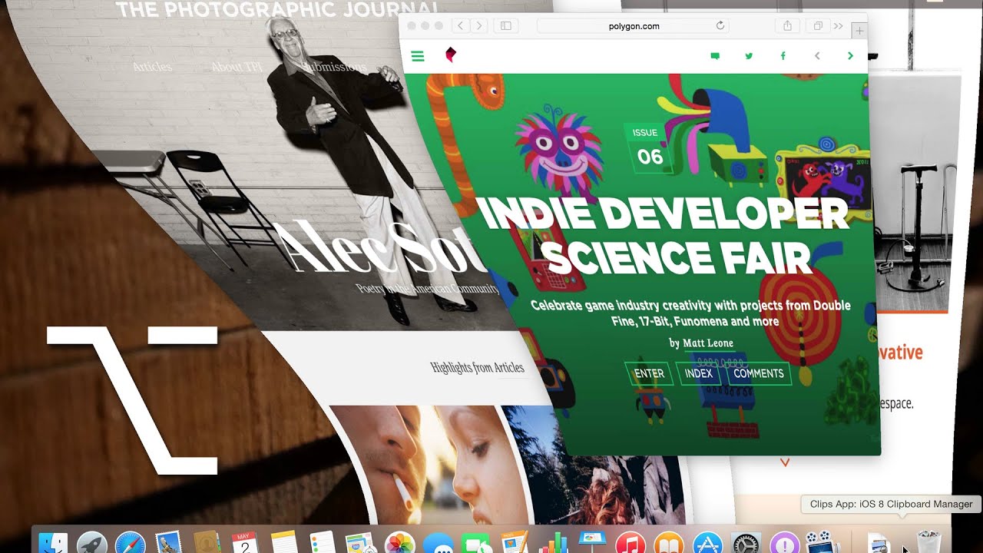Open Submissions in Photographic Journal window
The image size is (983, 553).
point(335,67)
